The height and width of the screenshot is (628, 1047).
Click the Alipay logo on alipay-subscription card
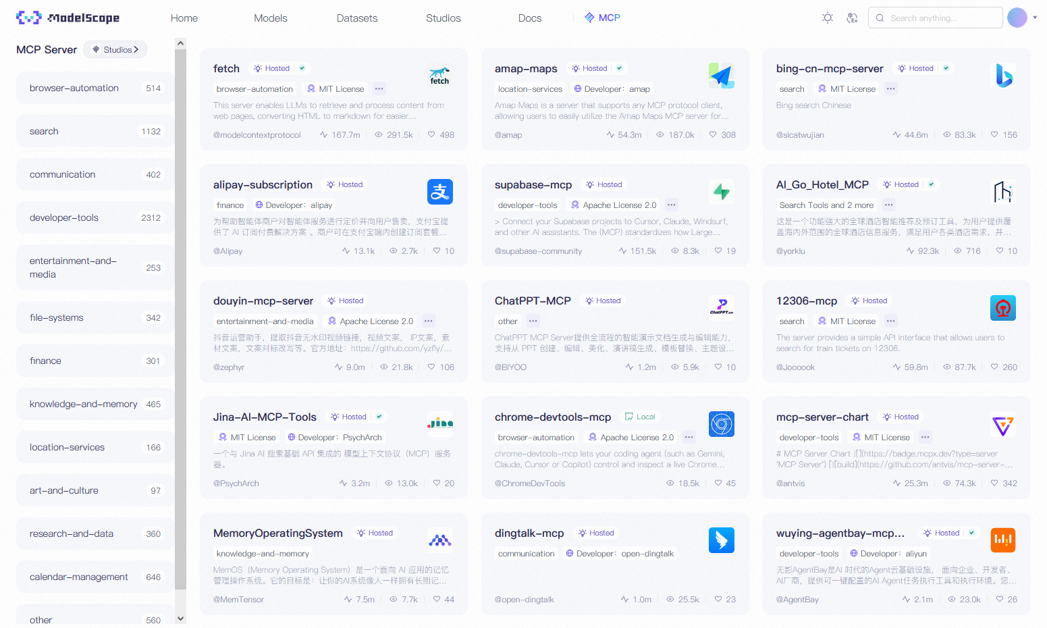(439, 192)
